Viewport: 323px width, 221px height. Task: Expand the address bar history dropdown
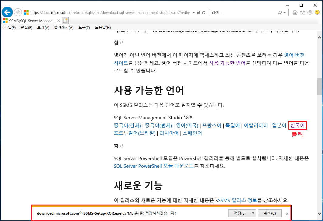point(194,12)
